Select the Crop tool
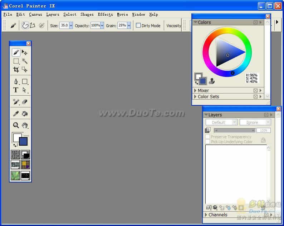 pos(16,69)
